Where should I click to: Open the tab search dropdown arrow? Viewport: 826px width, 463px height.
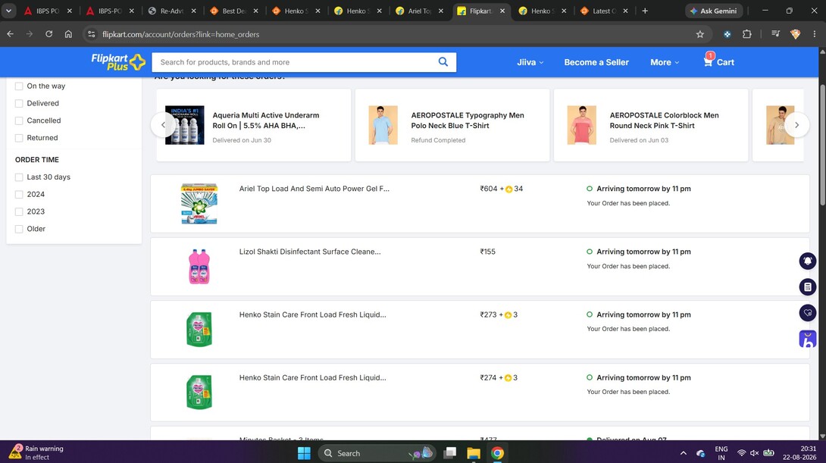point(8,11)
